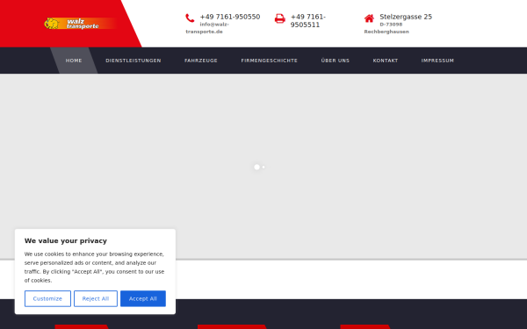Customize cookie preferences
Viewport: 527px width, 329px height.
47,298
